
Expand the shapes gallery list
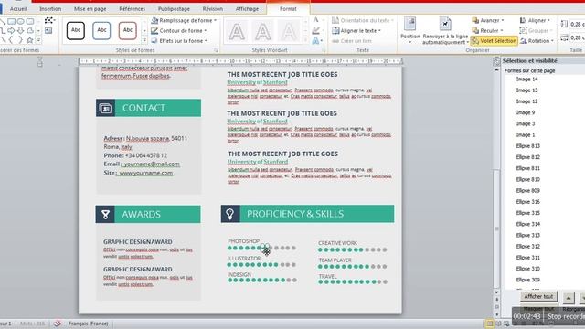click(x=38, y=40)
